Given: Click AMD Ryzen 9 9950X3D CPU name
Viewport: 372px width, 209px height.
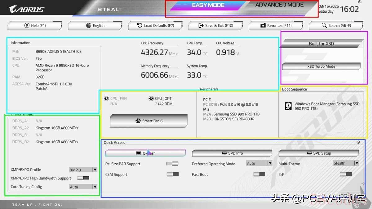Looking at the screenshot, I should [62, 68].
